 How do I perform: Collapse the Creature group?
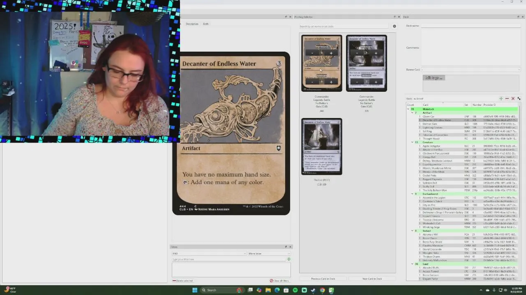(412, 142)
